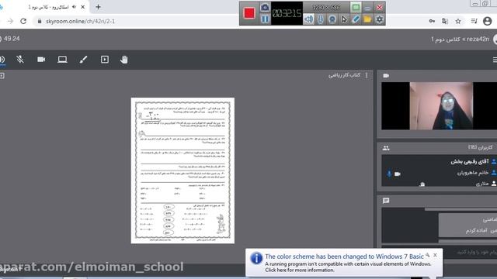Click the notification balloon wrench options icon
The width and height of the screenshot is (497, 279).
point(428,255)
